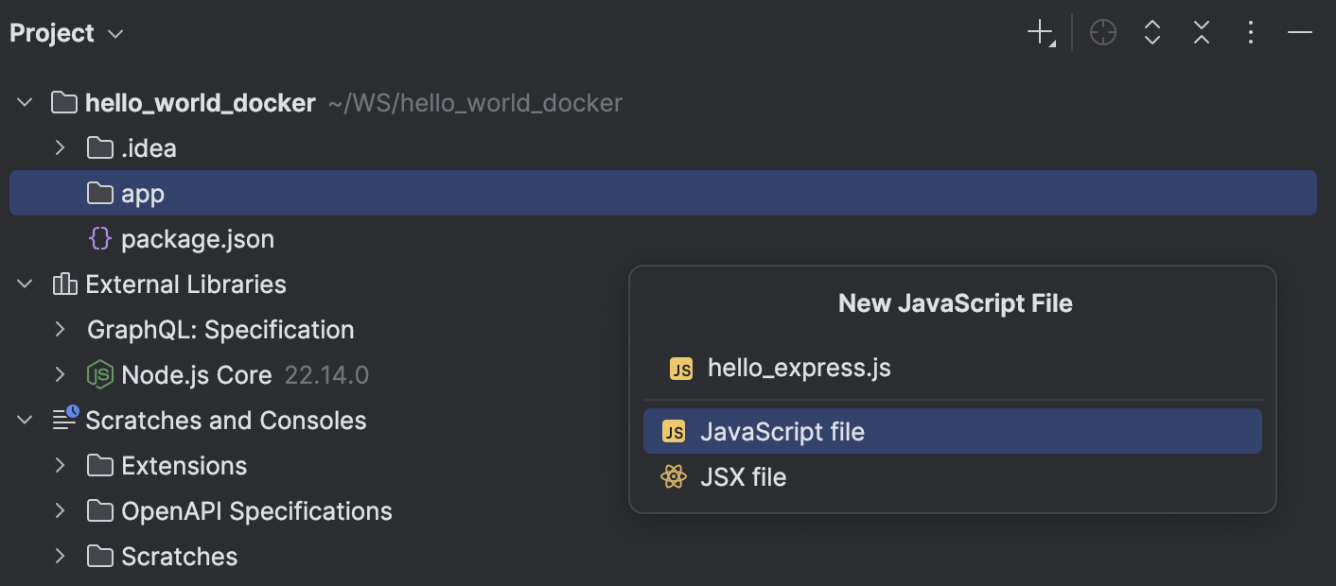Click the JS icon of JavaScript file option
Viewport: 1336px width, 586px height.
pyautogui.click(x=674, y=432)
